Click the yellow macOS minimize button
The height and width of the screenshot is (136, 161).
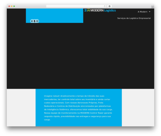coord(12,6)
